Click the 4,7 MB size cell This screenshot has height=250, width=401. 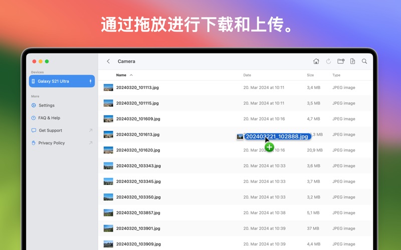point(314,119)
